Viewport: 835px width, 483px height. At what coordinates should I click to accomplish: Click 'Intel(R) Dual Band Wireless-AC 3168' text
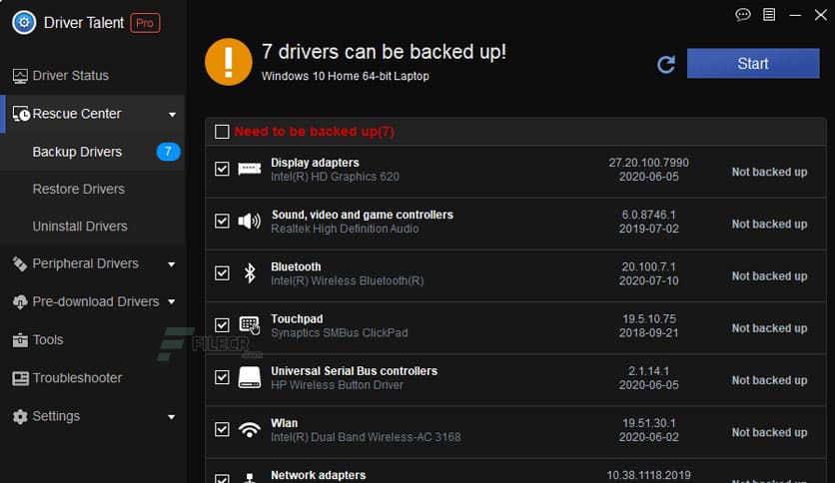tap(366, 437)
